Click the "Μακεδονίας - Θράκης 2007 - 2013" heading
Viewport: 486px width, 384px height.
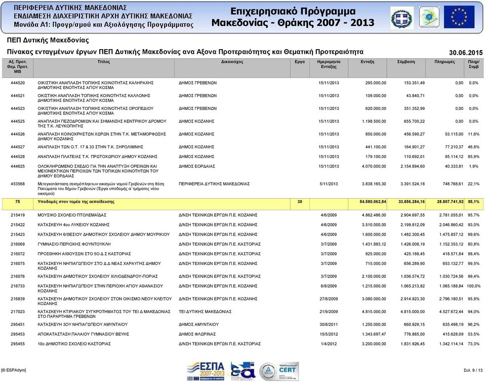(x=293, y=23)
